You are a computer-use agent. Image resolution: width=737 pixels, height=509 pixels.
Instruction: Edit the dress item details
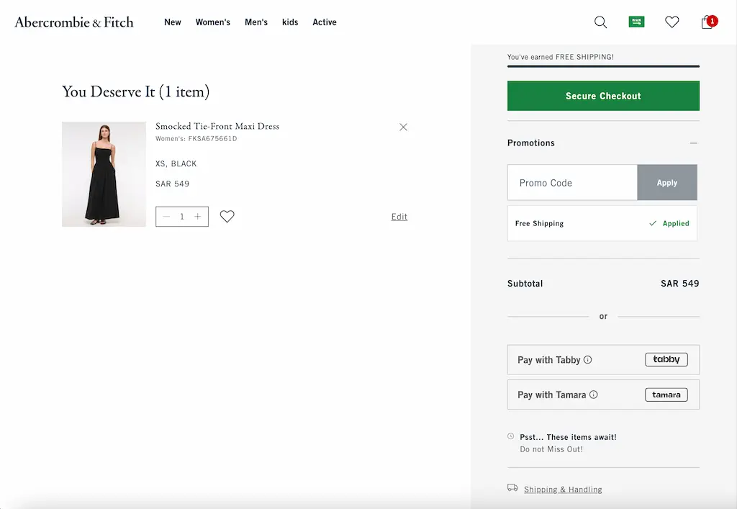pyautogui.click(x=399, y=217)
